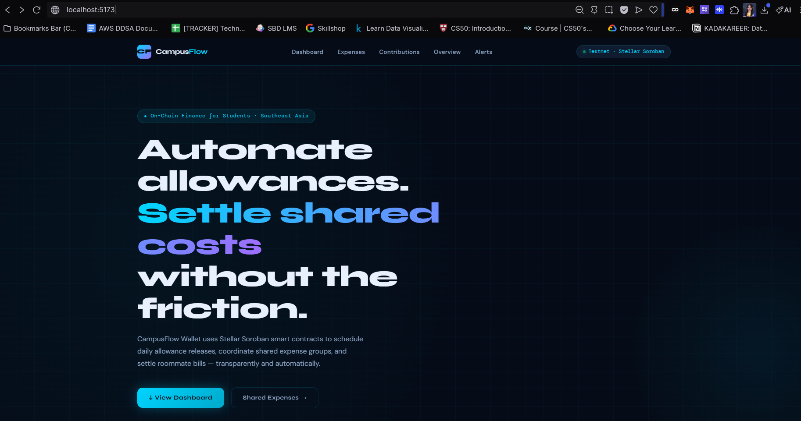Screen dimensions: 801x421
Task: Click the Testnet Stellar Soroban badge
Action: 623,52
